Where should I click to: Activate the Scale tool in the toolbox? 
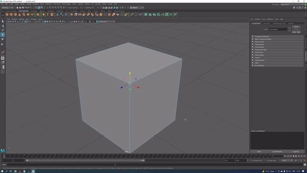pyautogui.click(x=2, y=44)
